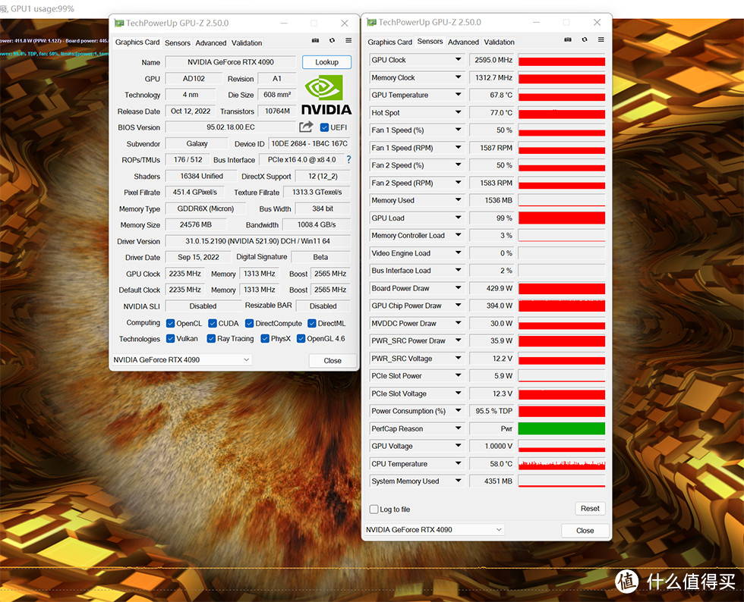Open the Hot Spot sensor dropdown arrow
Viewport: 744px width, 602px height.
click(458, 112)
